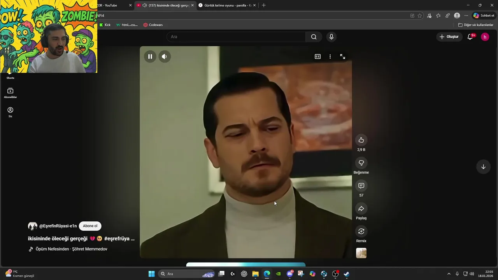Click the taskbar Ara search box
This screenshot has width=498, height=280.
(x=187, y=274)
